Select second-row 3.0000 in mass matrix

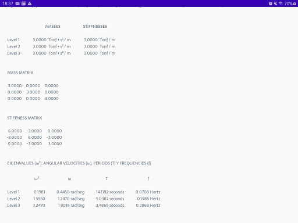(33, 92)
